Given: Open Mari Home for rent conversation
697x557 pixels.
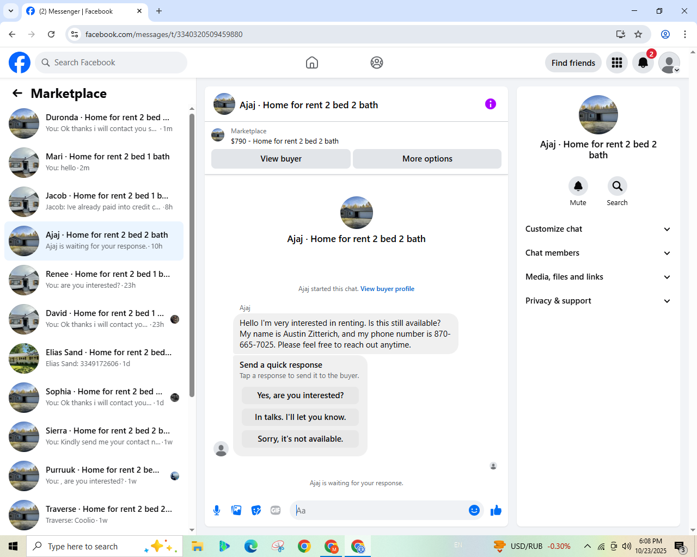Looking at the screenshot, I should coord(94,163).
